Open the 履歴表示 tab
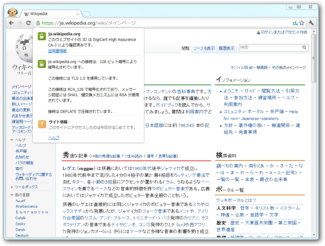This screenshot has width=325, height=246. point(226,48)
